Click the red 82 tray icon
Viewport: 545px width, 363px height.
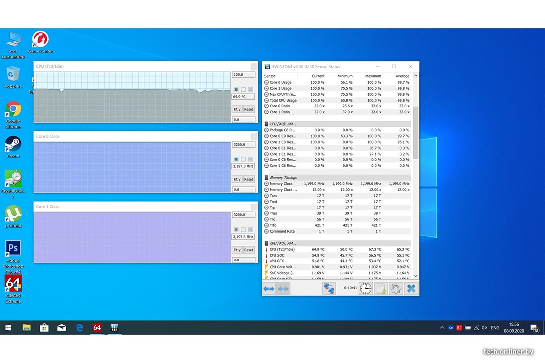tap(459, 327)
